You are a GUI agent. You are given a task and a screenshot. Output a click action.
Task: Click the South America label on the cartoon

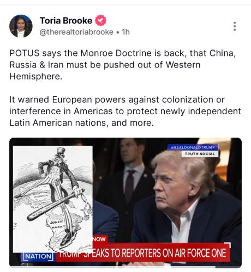coord(57,224)
